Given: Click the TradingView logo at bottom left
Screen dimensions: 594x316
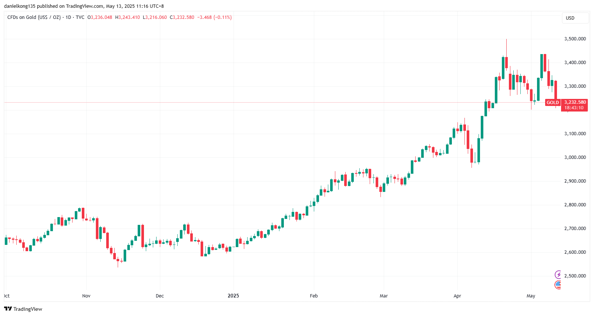Looking at the screenshot, I should (x=23, y=309).
